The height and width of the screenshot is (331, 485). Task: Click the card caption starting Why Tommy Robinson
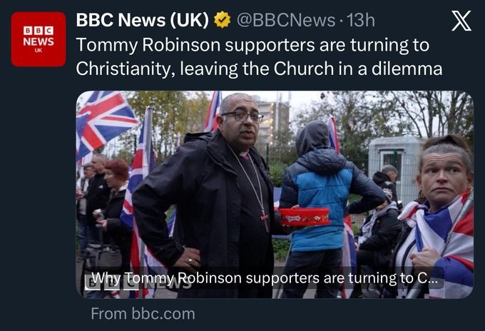[x=265, y=277]
